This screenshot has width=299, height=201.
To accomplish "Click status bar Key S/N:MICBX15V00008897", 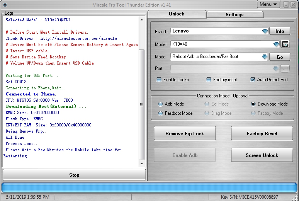I will tap(250, 197).
